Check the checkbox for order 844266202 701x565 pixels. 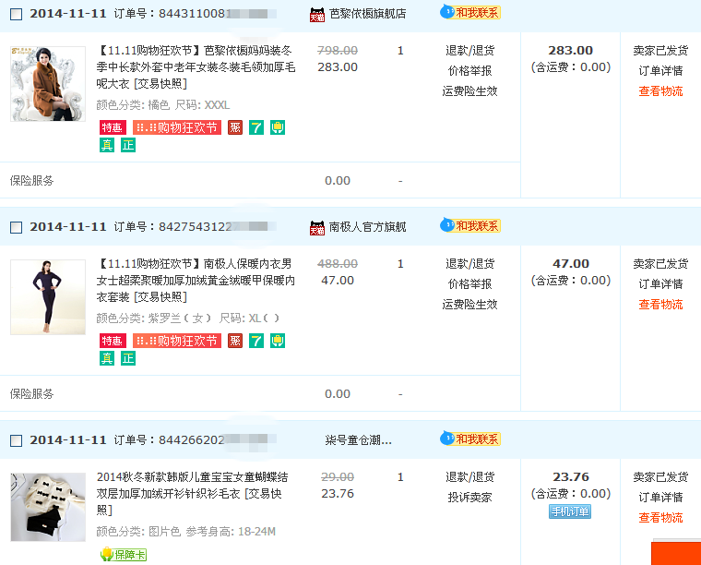tap(16, 440)
